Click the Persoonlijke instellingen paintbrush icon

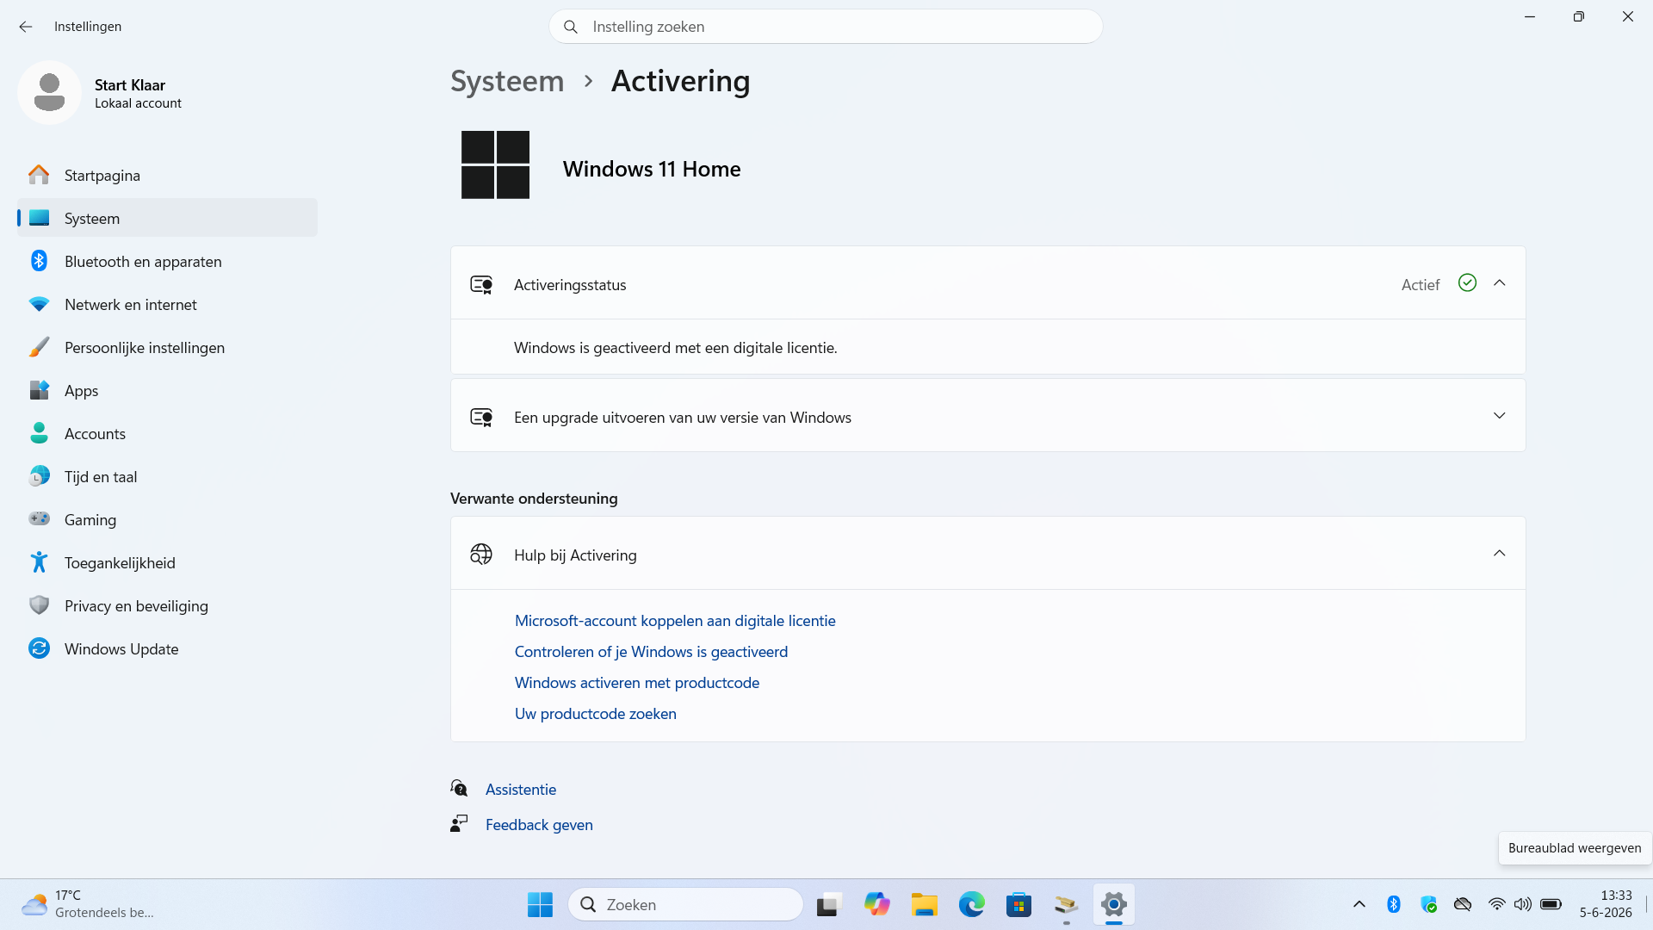39,347
